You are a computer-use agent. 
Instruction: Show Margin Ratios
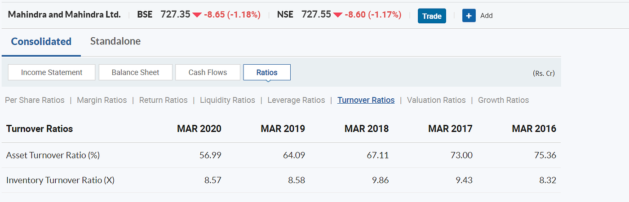(x=102, y=100)
